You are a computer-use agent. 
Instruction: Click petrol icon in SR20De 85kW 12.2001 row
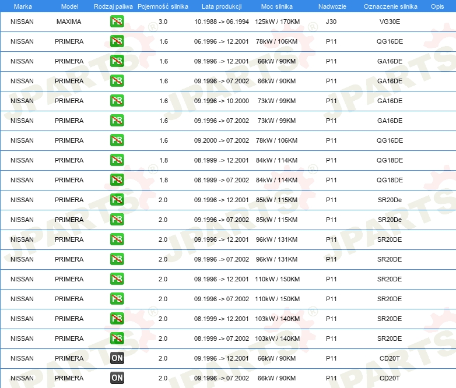pyautogui.click(x=117, y=200)
